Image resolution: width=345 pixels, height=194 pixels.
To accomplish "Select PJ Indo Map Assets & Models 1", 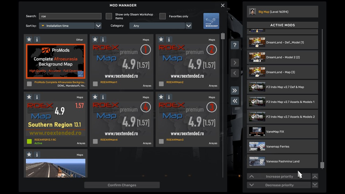I will (282, 102).
